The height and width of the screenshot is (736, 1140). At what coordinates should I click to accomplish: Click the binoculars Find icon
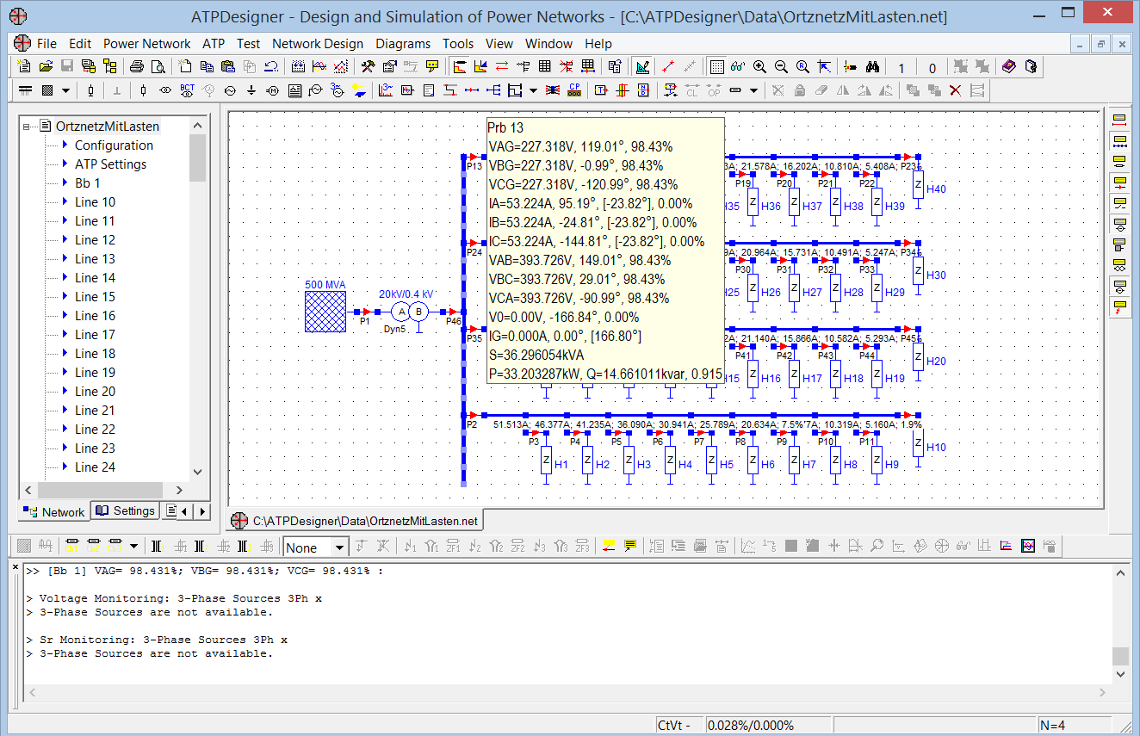pos(872,66)
